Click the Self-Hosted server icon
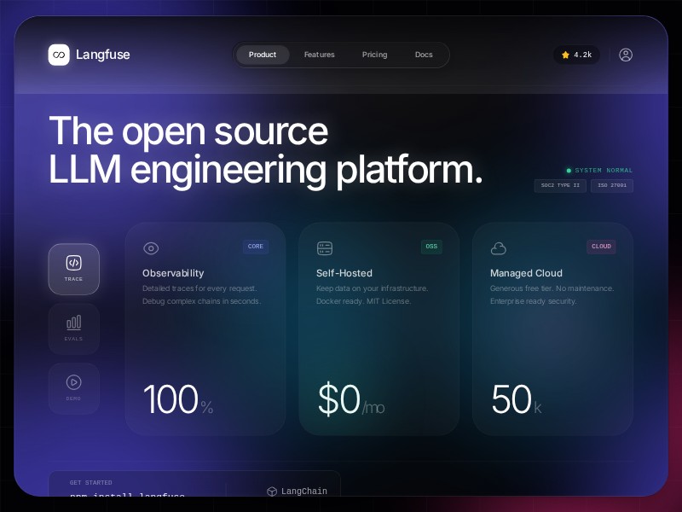Viewport: 682px width, 512px height. point(325,248)
